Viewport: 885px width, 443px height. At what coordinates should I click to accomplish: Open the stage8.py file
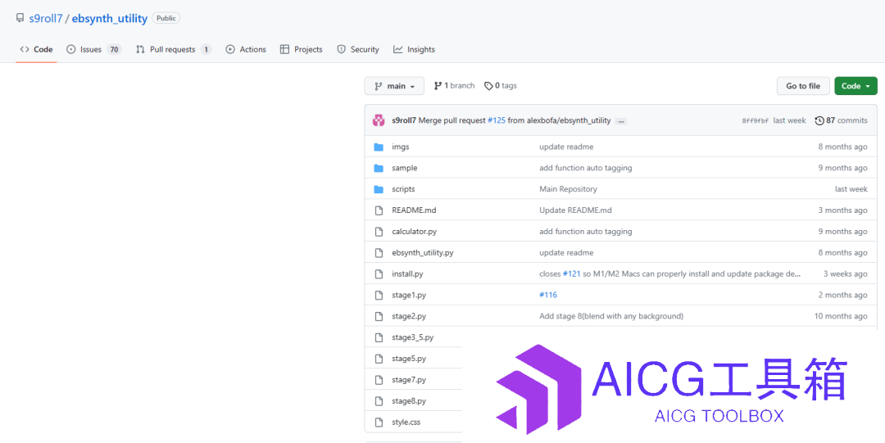(409, 400)
